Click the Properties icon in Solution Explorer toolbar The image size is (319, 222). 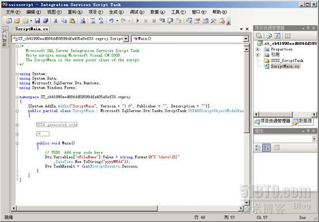pyautogui.click(x=269, y=36)
